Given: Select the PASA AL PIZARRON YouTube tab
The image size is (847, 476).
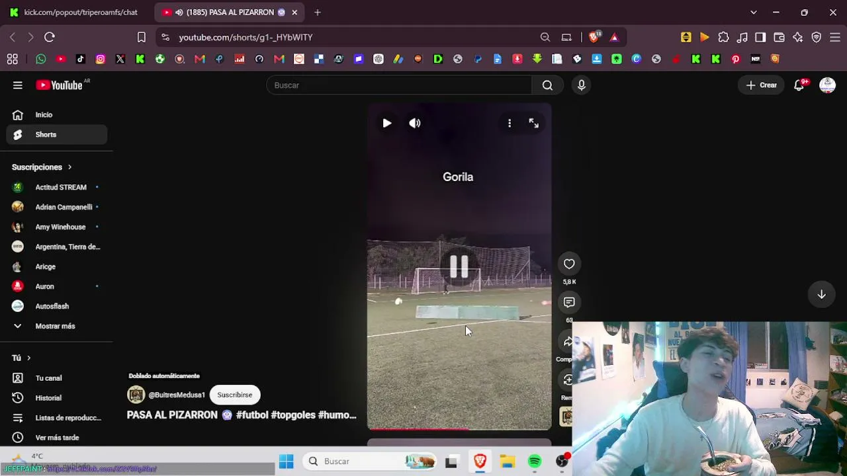Looking at the screenshot, I should click(229, 12).
